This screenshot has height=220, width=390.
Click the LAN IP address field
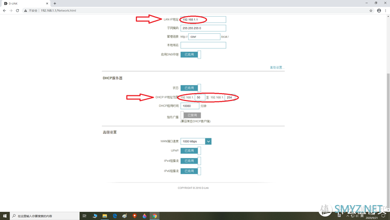(203, 20)
